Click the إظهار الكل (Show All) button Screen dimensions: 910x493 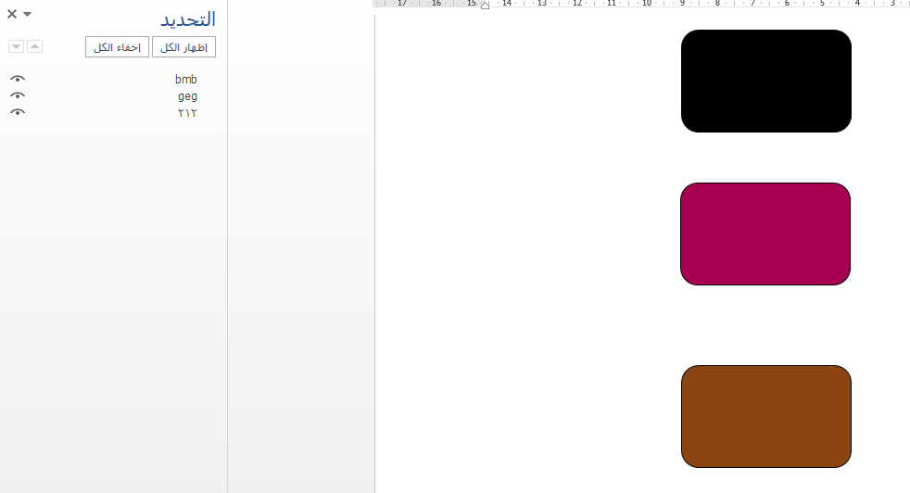(x=184, y=47)
